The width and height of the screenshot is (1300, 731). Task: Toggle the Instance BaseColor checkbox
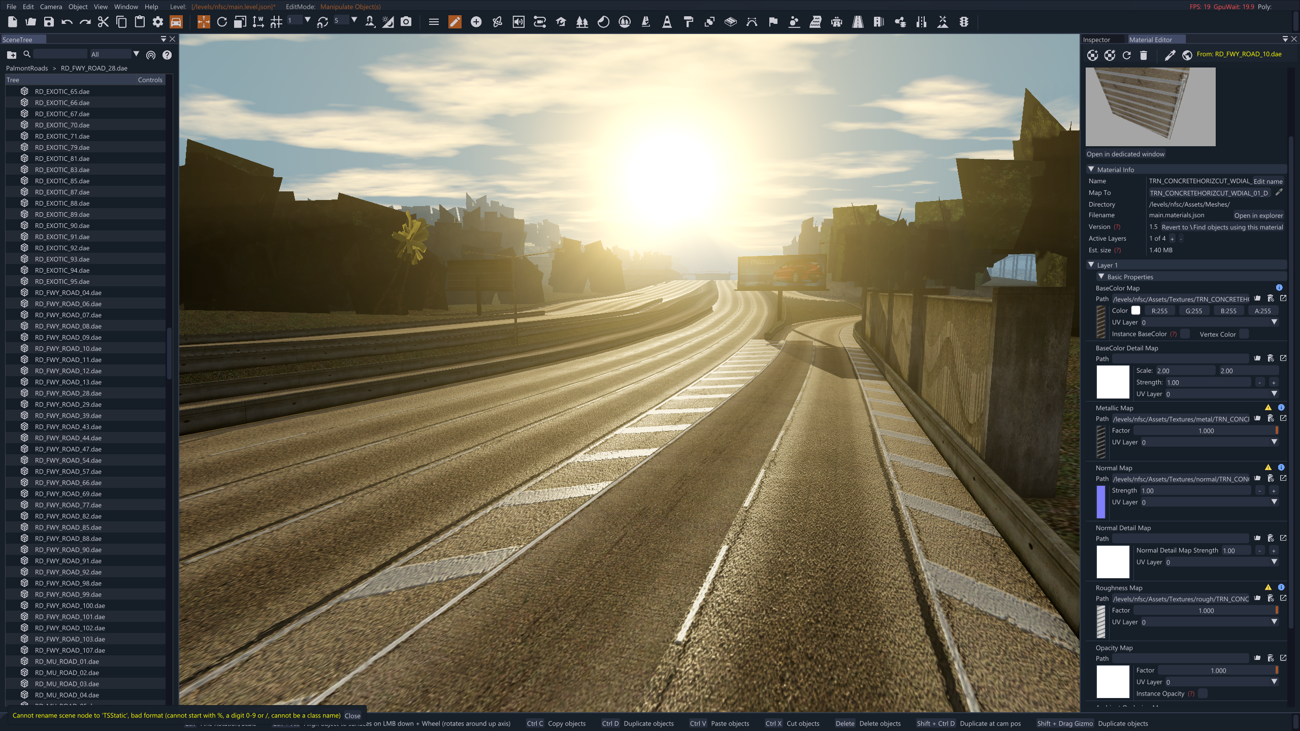point(1185,334)
